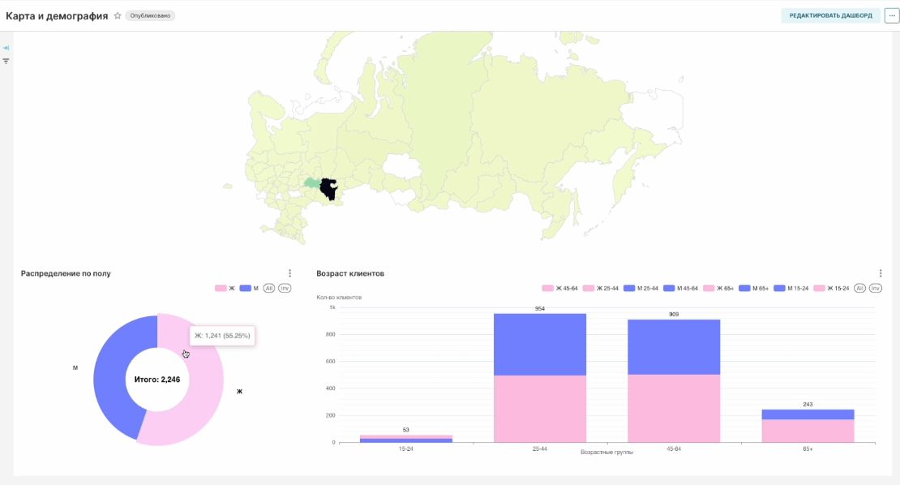Open the Распределение по полу chart options menu
Screen dimensions: 900x485
[x=289, y=273]
